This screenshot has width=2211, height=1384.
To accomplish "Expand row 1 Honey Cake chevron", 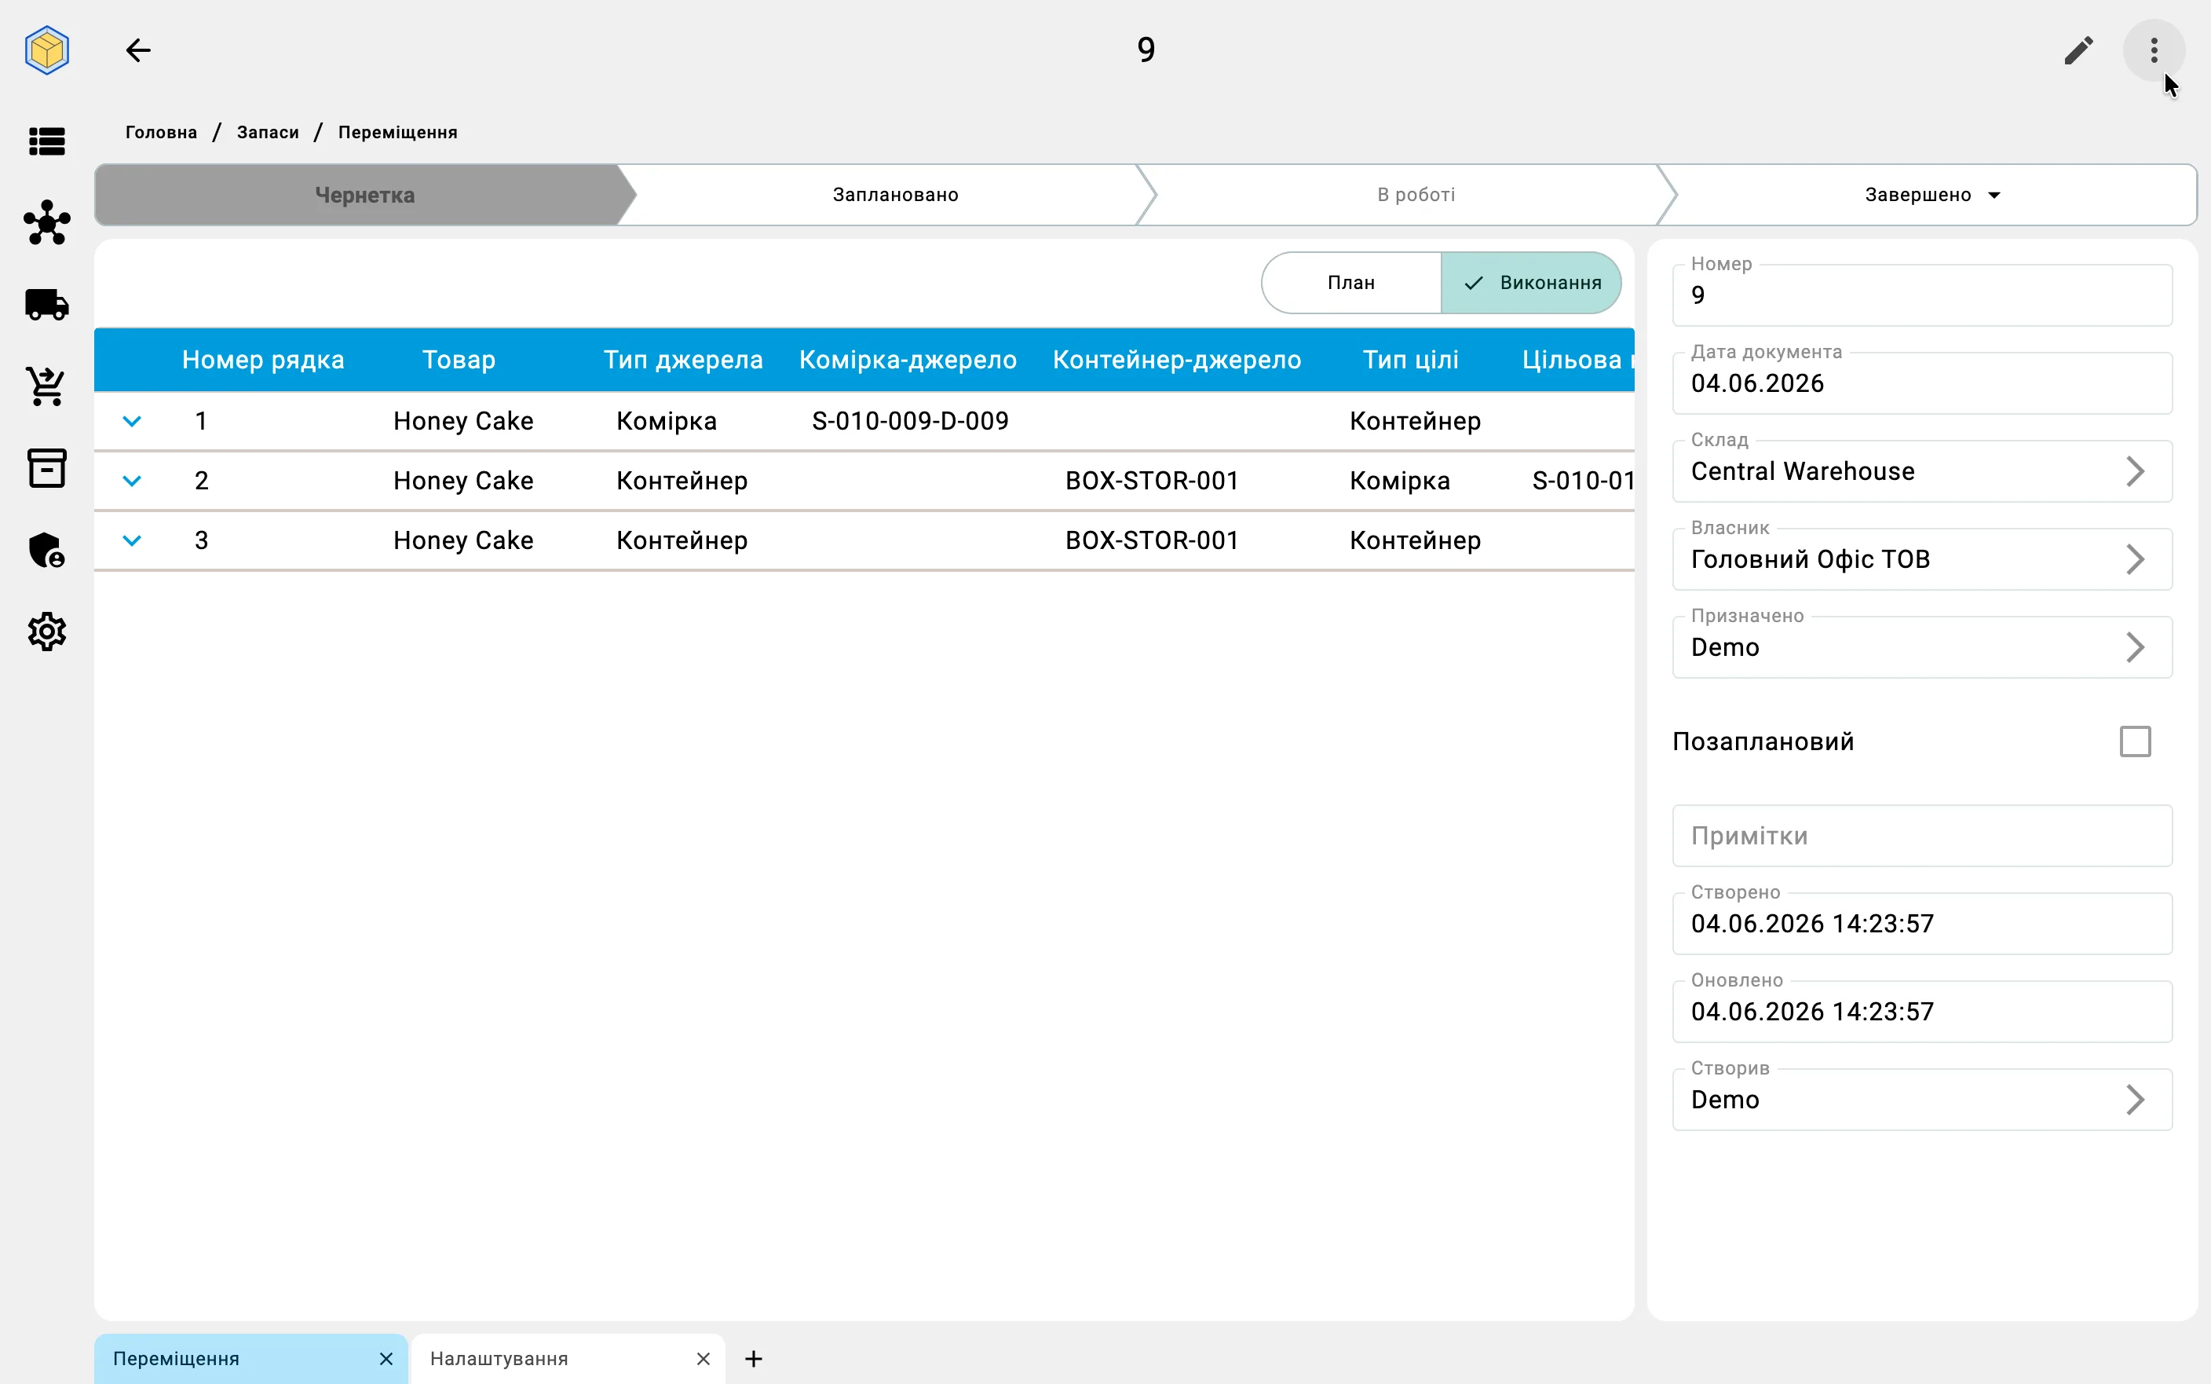I will tap(132, 421).
